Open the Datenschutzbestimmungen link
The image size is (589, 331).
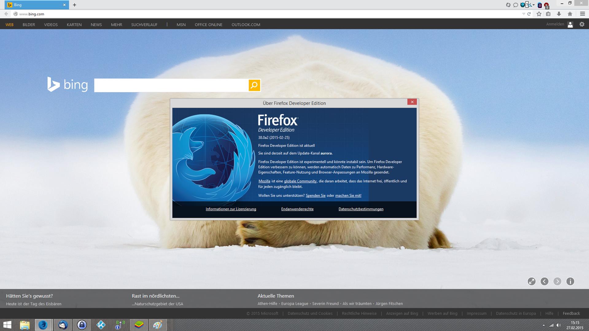(361, 209)
